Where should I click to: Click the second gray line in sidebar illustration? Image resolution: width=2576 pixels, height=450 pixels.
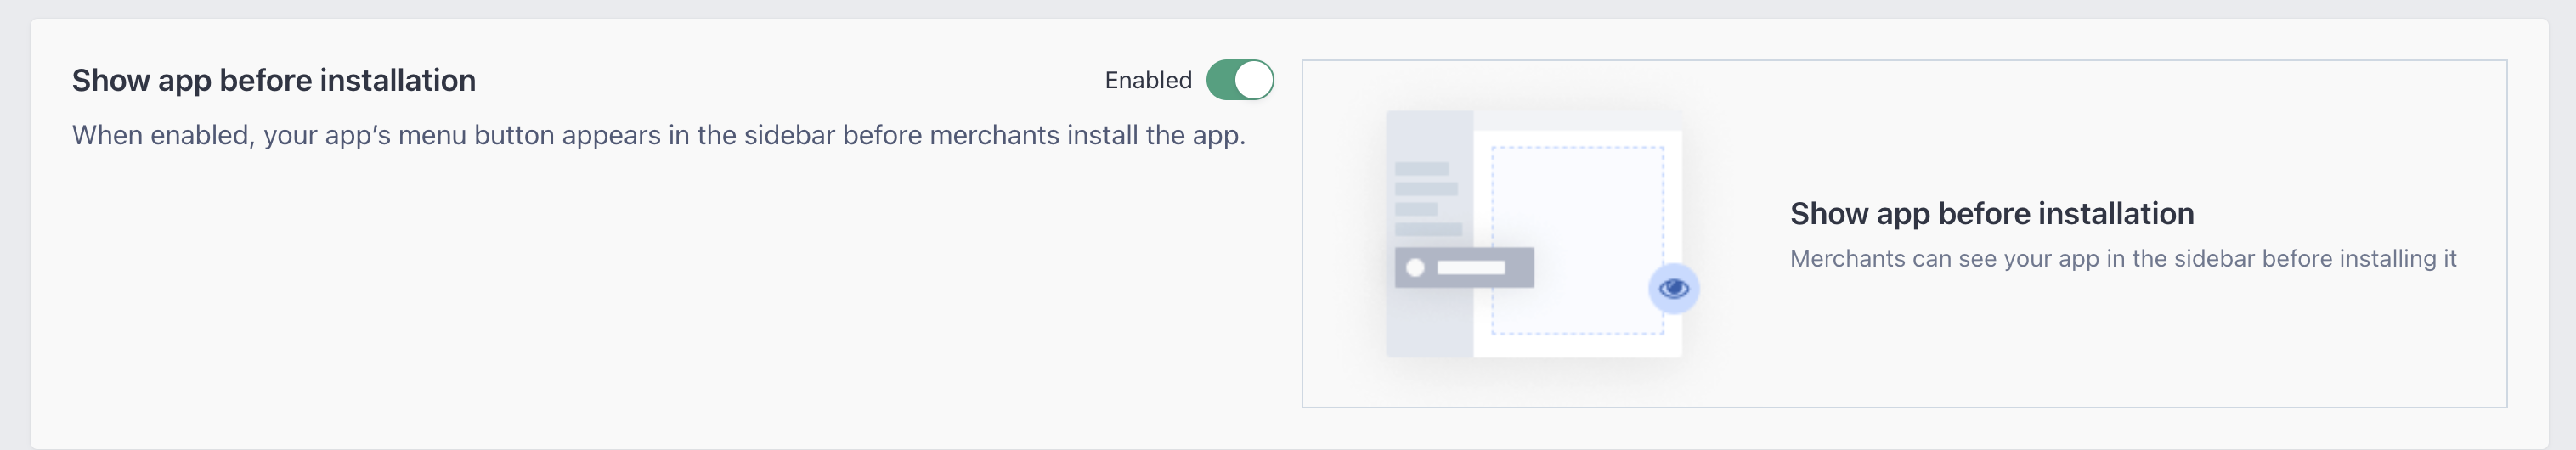point(1426,189)
